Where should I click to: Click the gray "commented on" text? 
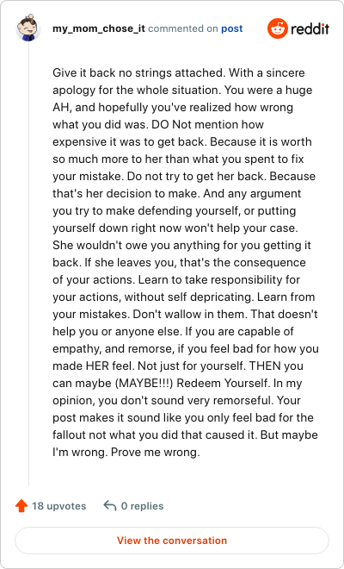pos(183,28)
